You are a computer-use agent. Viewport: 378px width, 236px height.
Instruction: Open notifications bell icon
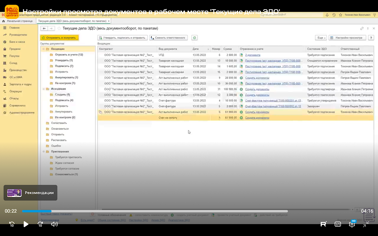point(327,15)
